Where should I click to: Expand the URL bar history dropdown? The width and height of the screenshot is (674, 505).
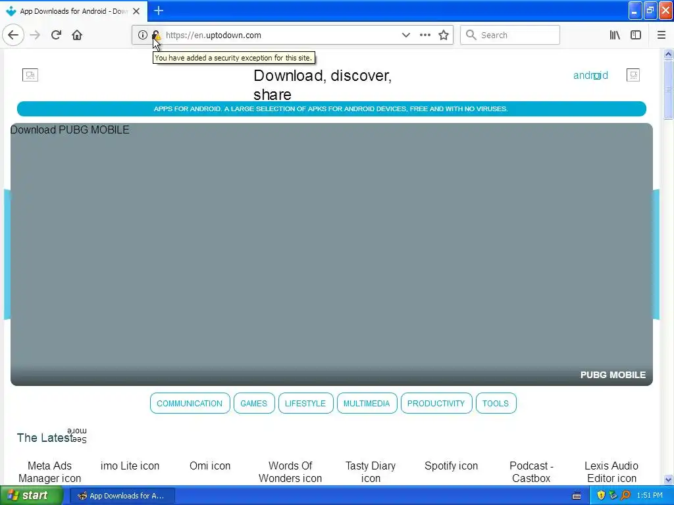[x=405, y=35]
